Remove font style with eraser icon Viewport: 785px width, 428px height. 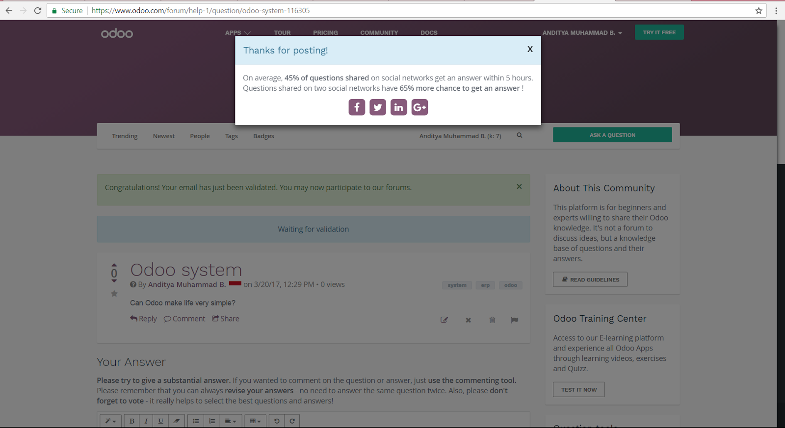176,421
